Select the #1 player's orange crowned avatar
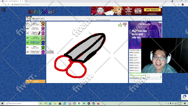Screen dimensions: 188x106 point(43,24)
